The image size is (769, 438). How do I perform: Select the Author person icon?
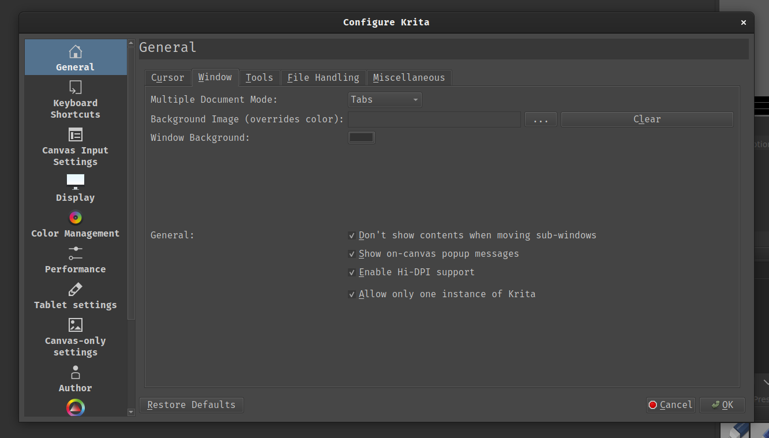tap(75, 372)
